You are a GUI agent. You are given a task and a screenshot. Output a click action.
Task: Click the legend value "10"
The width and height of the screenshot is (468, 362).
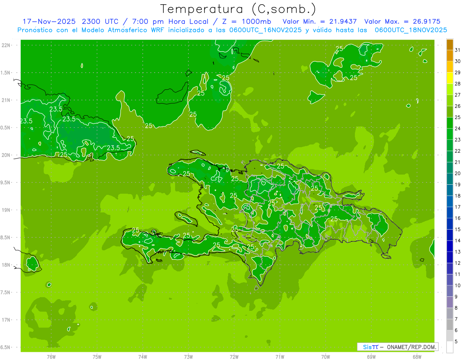pos(457,285)
